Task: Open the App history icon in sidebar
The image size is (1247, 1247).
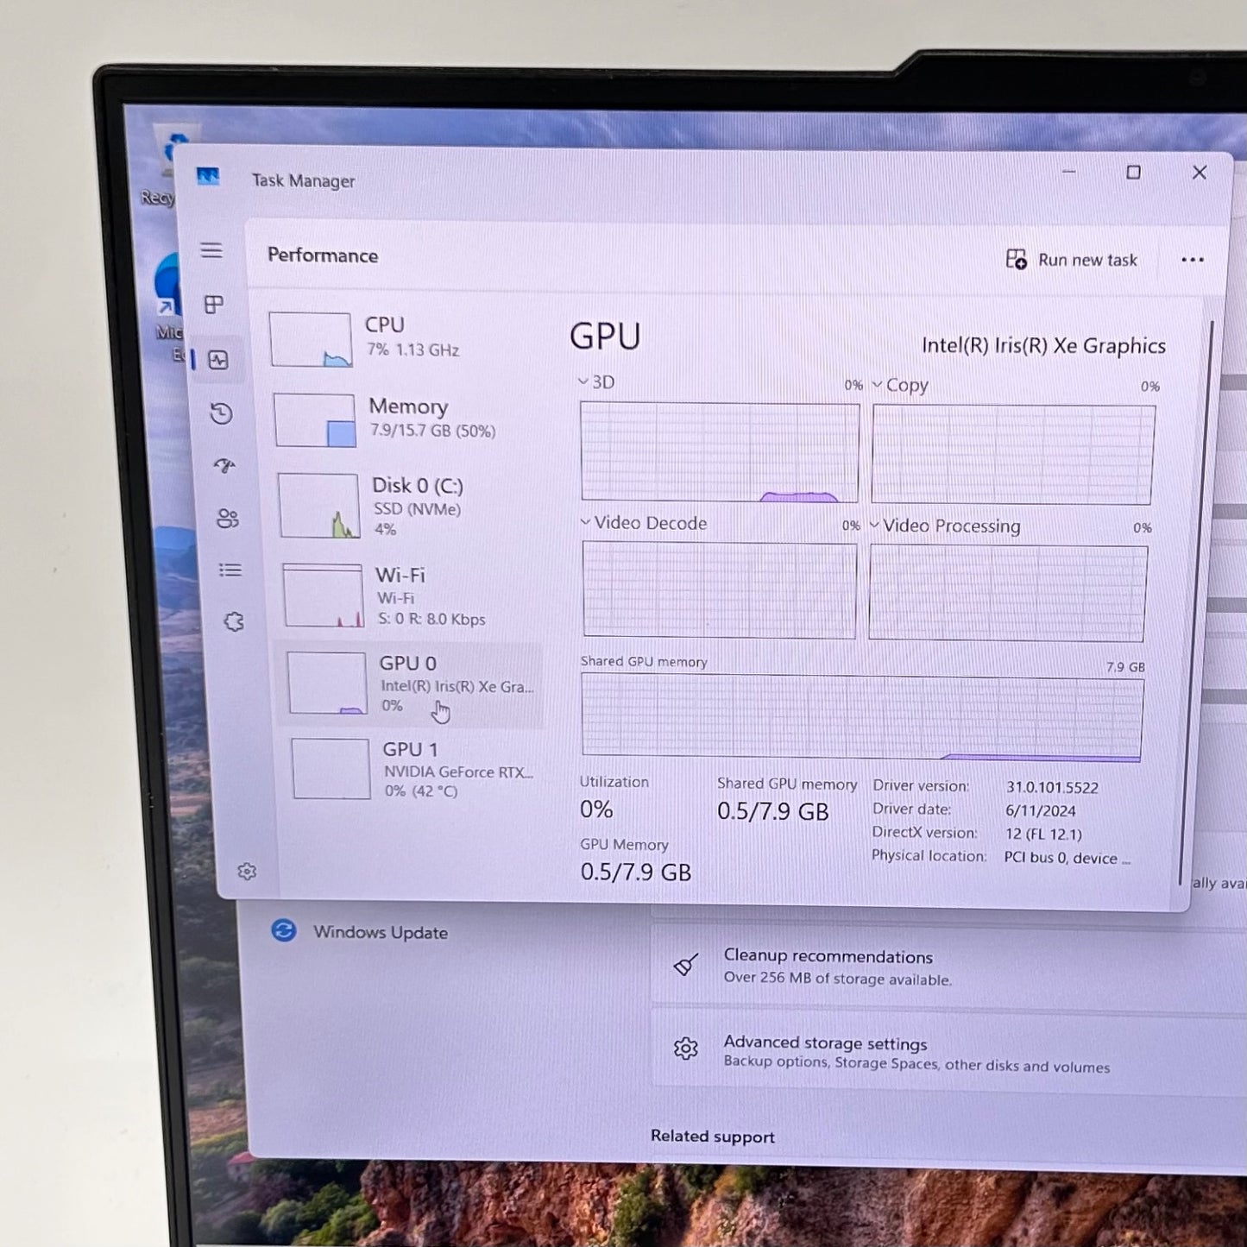Action: (221, 413)
